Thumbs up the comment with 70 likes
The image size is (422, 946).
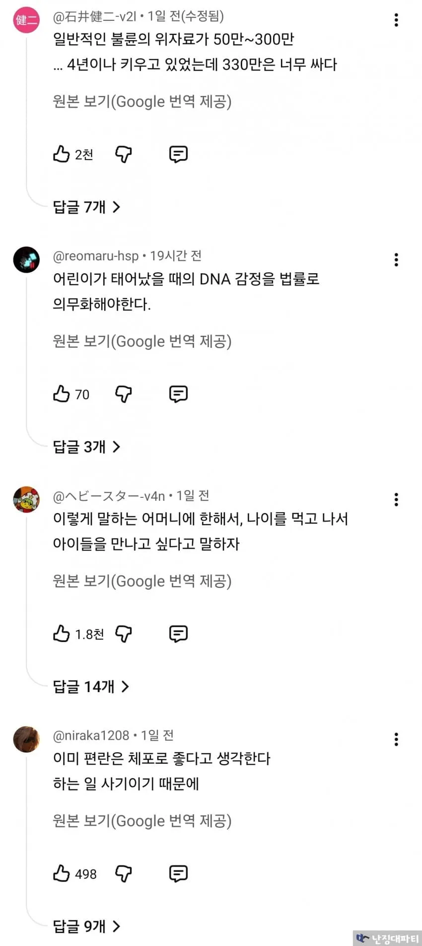point(61,394)
